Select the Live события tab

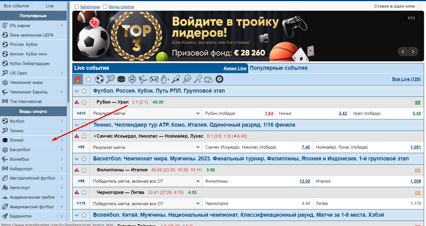tap(92, 68)
